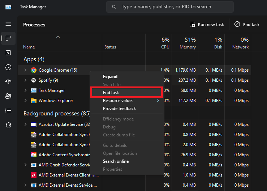Open the Details sidebar icon

(x=8, y=110)
